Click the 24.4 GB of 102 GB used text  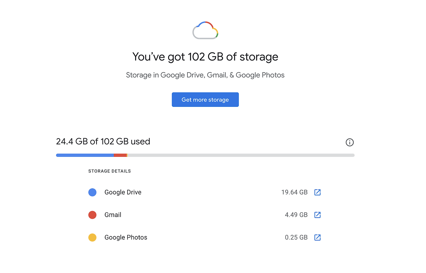click(103, 141)
